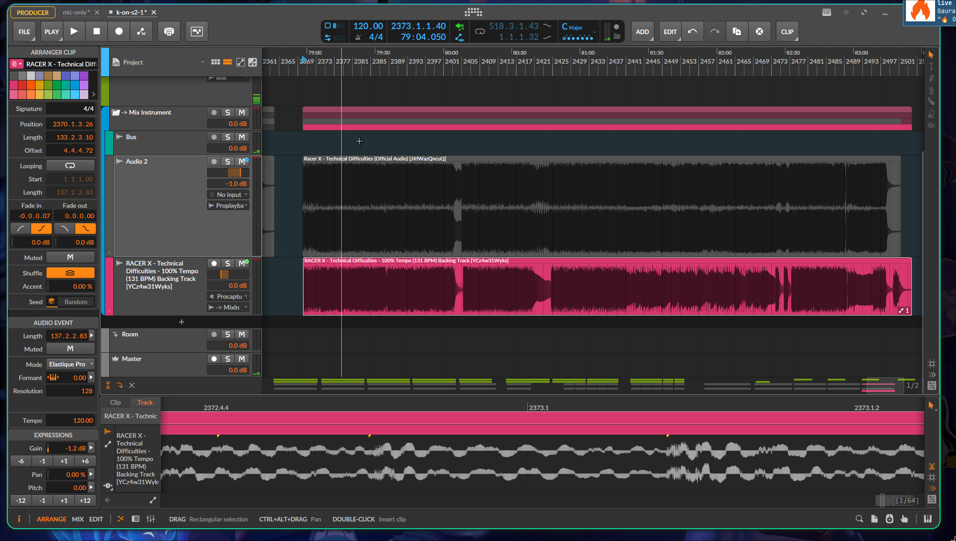
Task: Lower Pitch by -12 semitones
Action: click(21, 501)
